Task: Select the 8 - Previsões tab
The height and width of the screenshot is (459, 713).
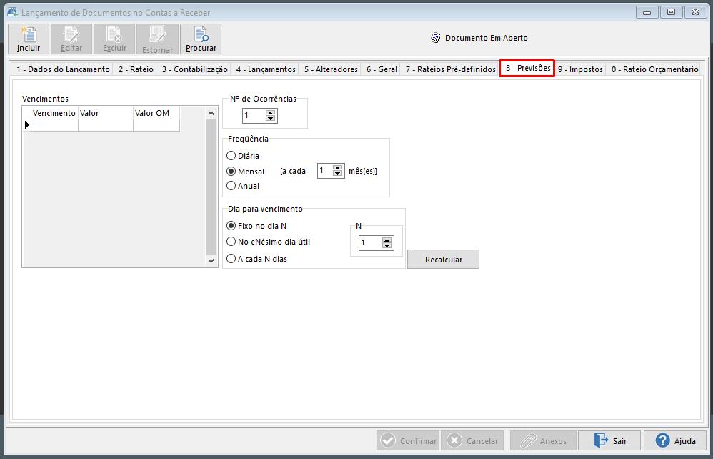Action: 527,68
